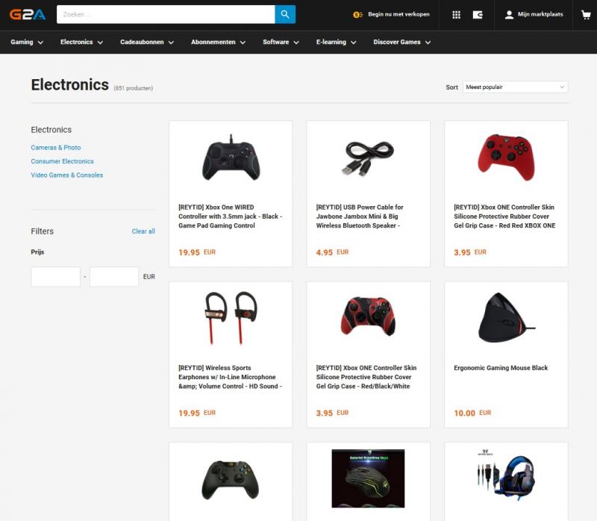Focus the Zoeken search field
Image resolution: width=597 pixels, height=521 pixels.
click(166, 14)
